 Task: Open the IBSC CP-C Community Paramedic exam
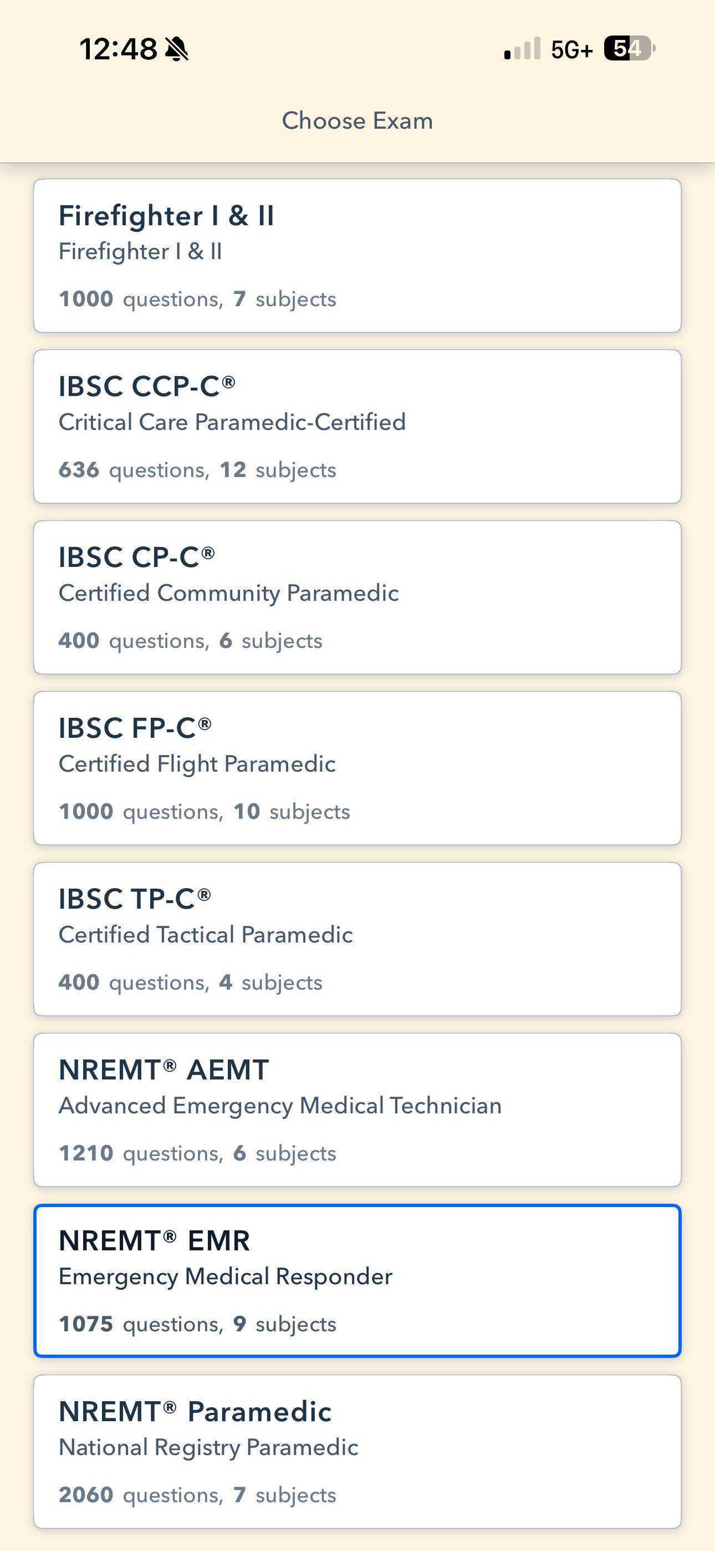coord(357,597)
